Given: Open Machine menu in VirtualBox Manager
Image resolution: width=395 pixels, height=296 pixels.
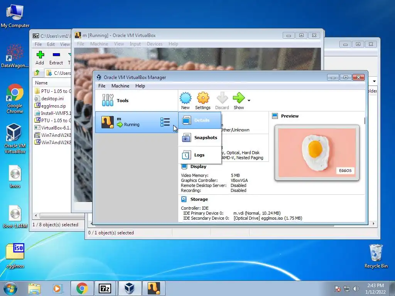Looking at the screenshot, I should pos(120,86).
